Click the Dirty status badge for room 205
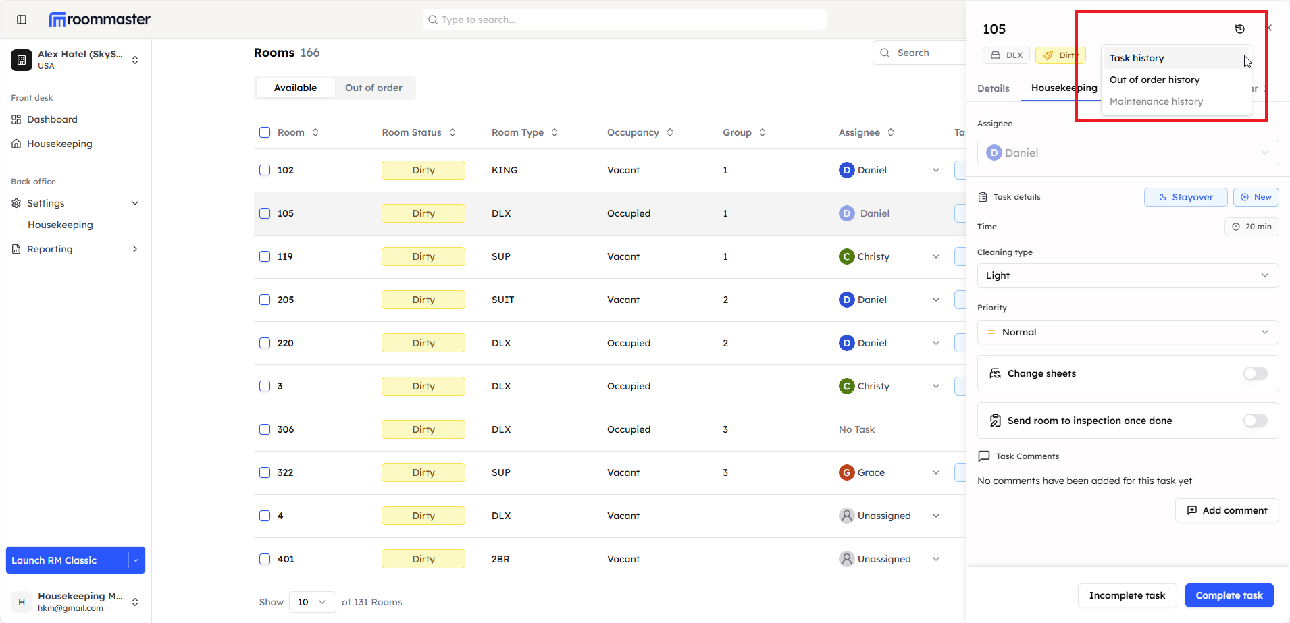This screenshot has width=1290, height=623. click(423, 300)
